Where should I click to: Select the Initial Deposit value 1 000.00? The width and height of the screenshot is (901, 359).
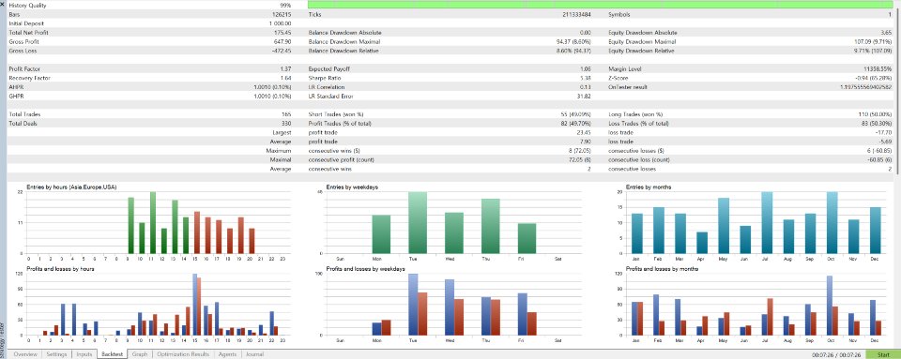point(280,23)
